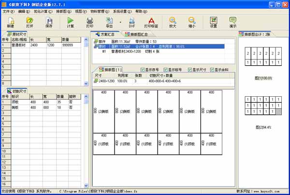
Task: Click the 旋转 cell in 顶板 row
Action: (74, 102)
